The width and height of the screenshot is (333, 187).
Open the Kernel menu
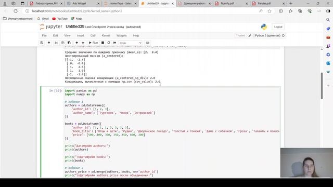[106, 36]
